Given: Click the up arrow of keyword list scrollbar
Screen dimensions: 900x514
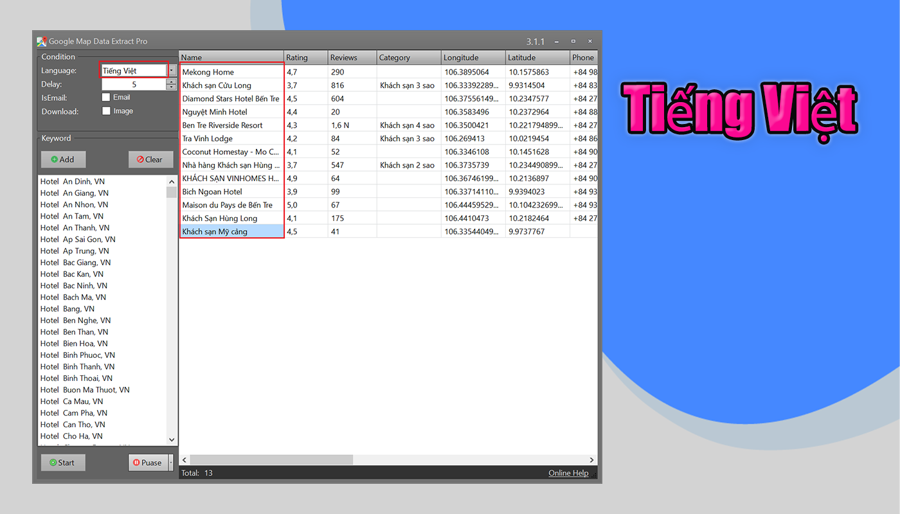Looking at the screenshot, I should [x=172, y=181].
